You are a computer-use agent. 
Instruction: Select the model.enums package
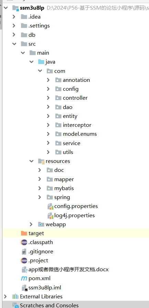(80, 134)
